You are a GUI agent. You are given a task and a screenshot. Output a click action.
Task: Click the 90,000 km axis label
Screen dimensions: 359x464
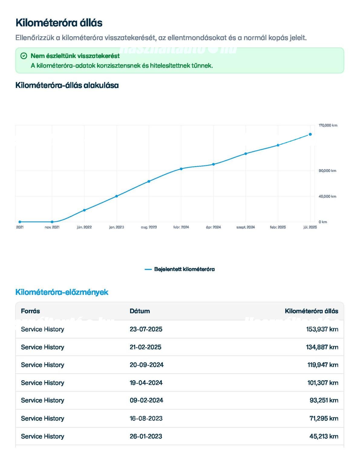[x=327, y=171]
